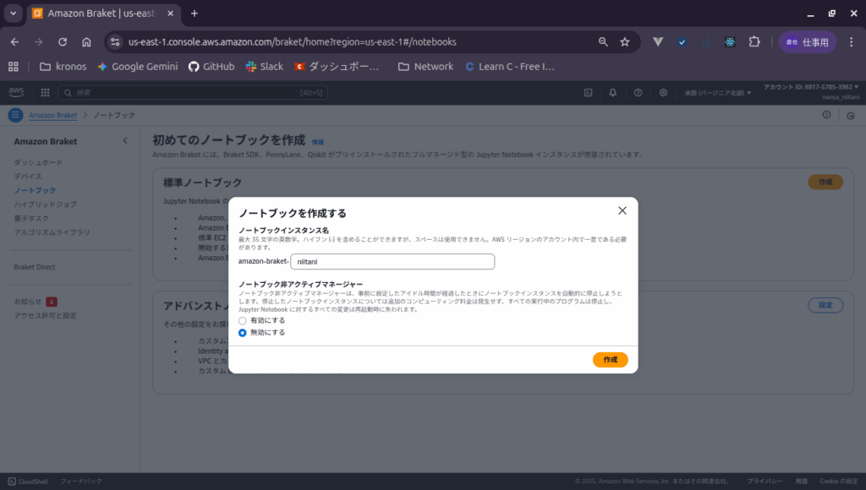Open the Slack bookmark
Screen dimensions: 866x490
coord(265,67)
